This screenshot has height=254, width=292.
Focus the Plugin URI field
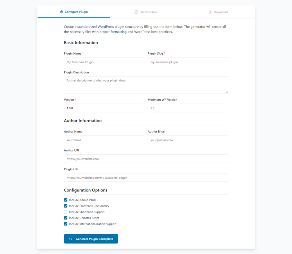(x=146, y=177)
